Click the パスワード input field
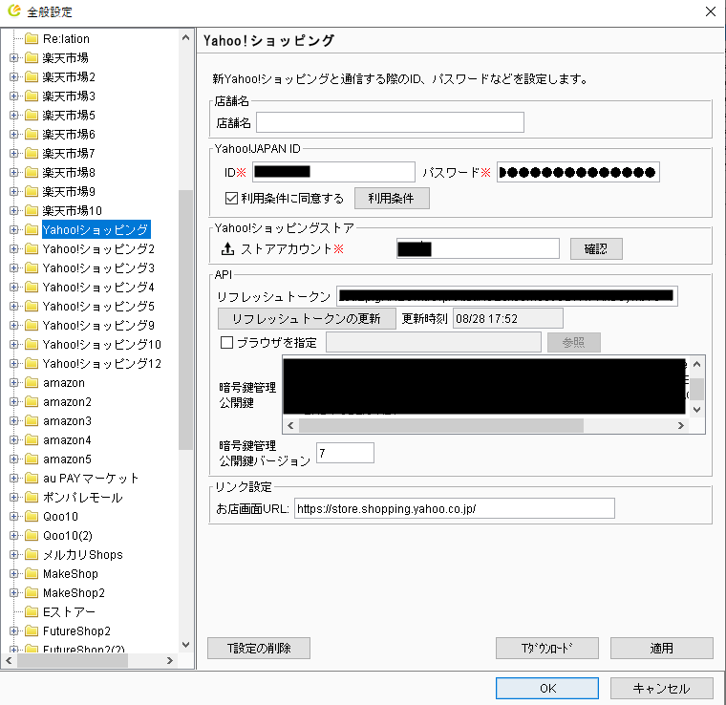 coord(578,172)
